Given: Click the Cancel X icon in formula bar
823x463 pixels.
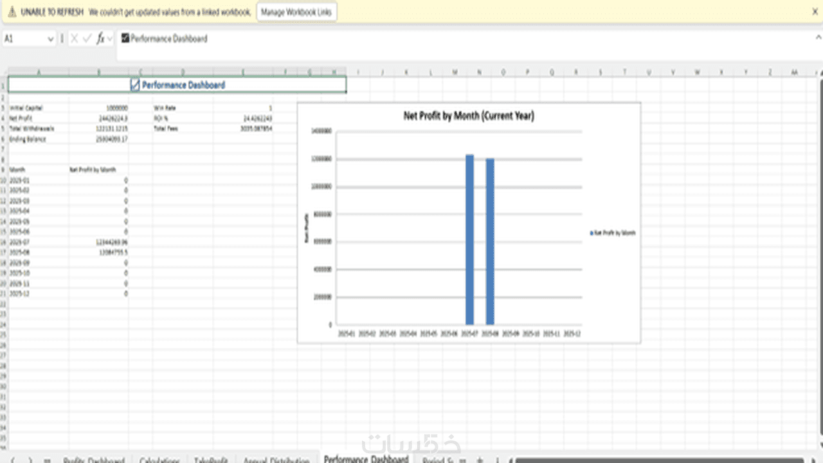Looking at the screenshot, I should (74, 39).
